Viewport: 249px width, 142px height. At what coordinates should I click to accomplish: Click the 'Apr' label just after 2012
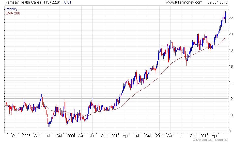pyautogui.click(x=215, y=136)
